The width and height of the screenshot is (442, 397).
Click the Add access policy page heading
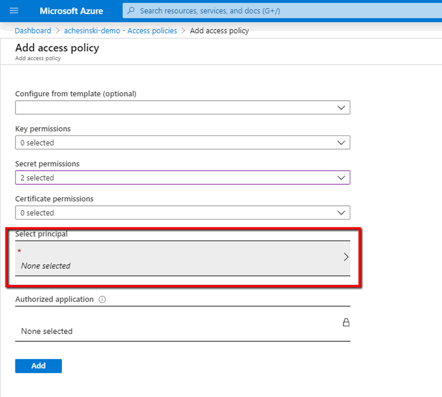[57, 48]
